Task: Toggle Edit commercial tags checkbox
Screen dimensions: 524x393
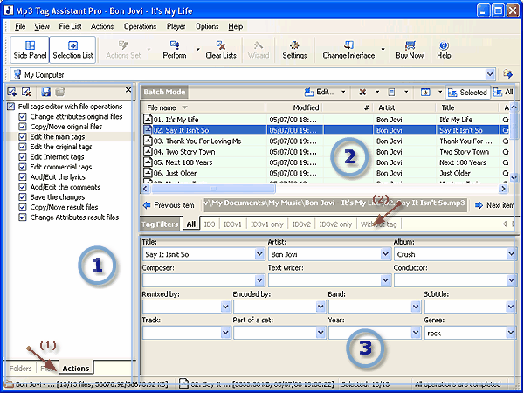Action: tap(23, 167)
